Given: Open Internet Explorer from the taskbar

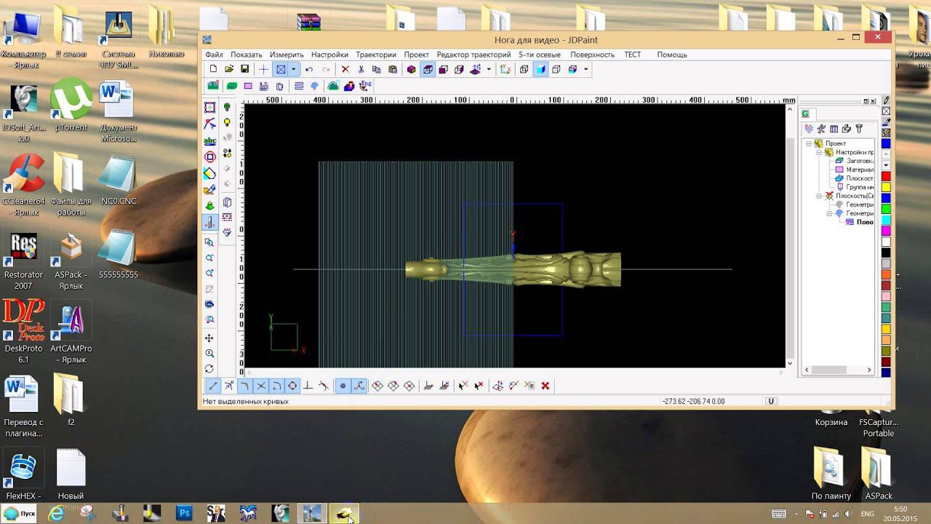Looking at the screenshot, I should [55, 513].
